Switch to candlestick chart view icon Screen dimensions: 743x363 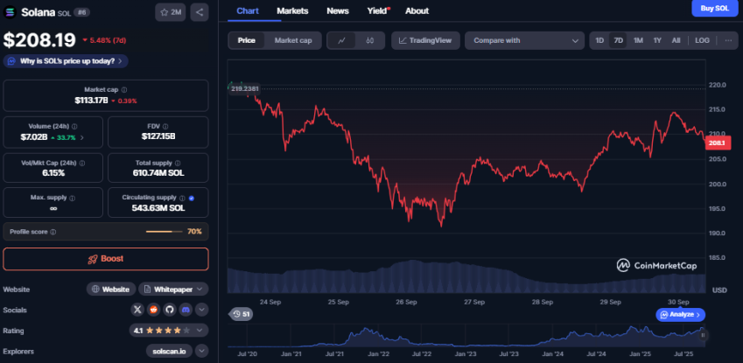pos(369,40)
